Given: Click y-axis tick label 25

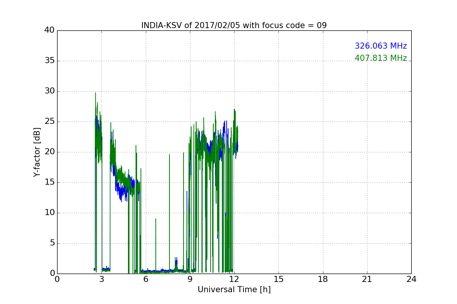Looking at the screenshot, I should (x=50, y=122).
